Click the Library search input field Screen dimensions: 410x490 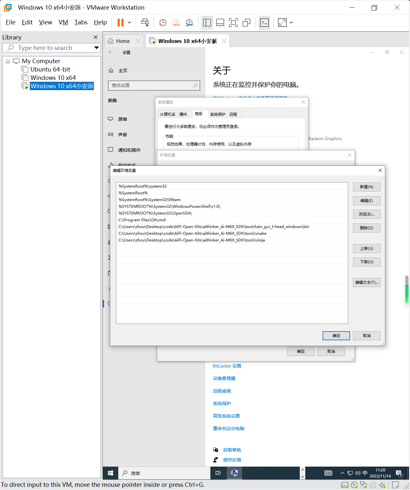coord(51,48)
